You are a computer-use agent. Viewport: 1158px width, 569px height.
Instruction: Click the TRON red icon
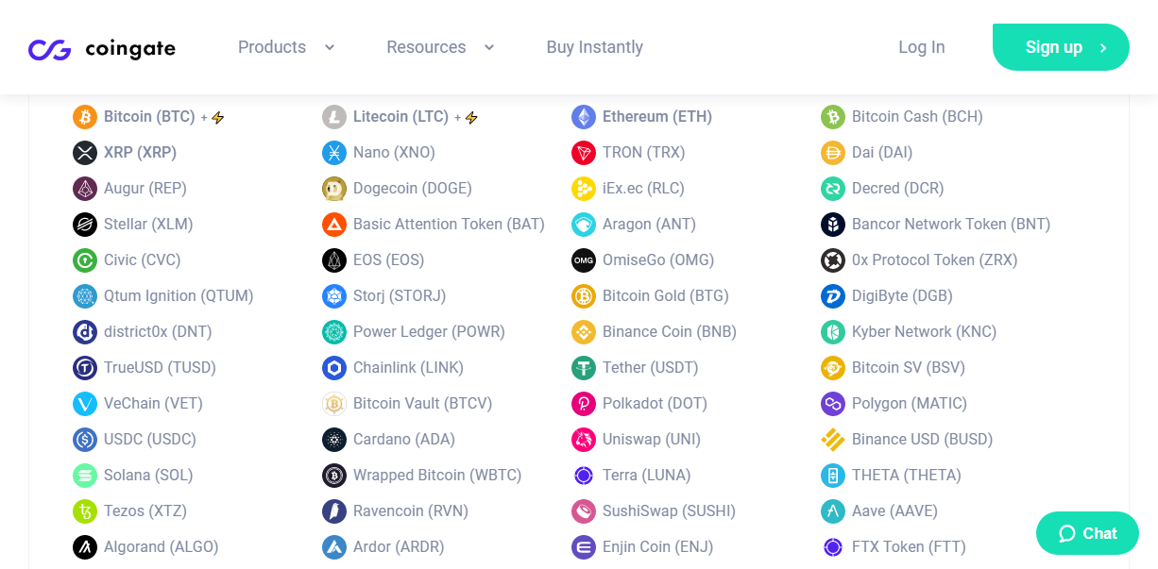pyautogui.click(x=584, y=153)
